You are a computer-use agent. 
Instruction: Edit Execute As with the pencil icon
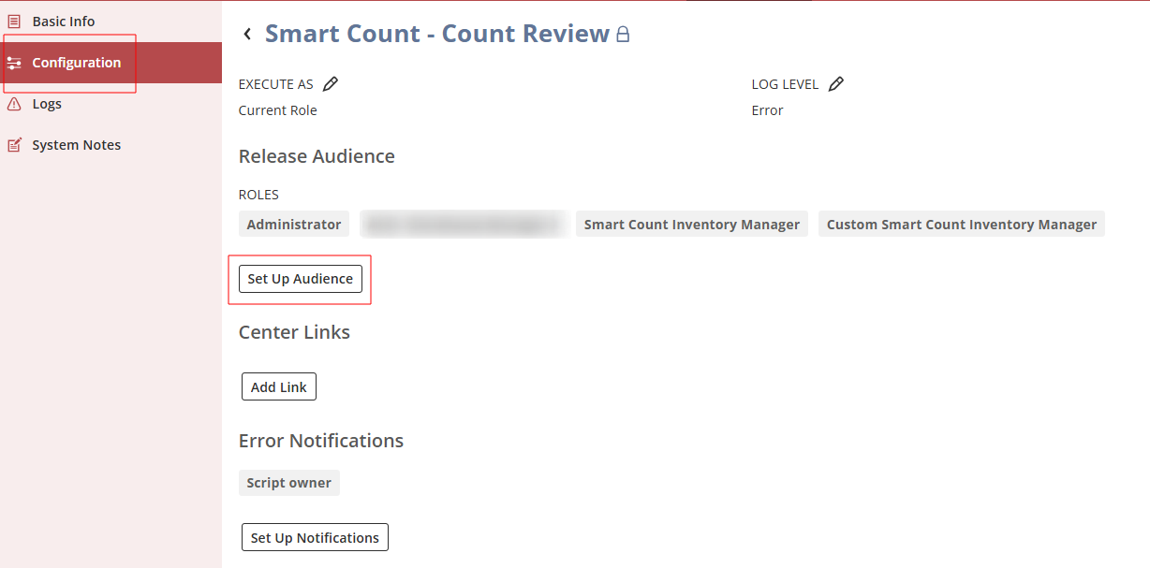click(331, 84)
